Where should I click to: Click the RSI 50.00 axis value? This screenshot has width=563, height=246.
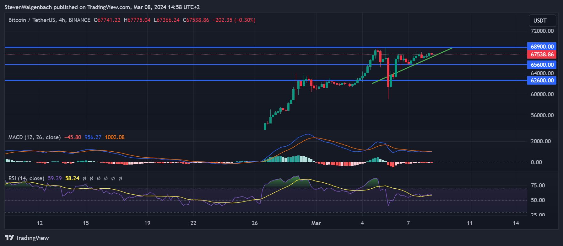[538, 200]
